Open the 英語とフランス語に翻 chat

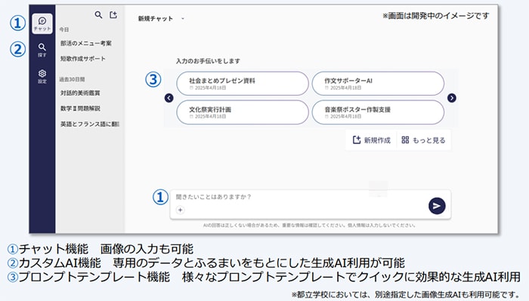tap(90, 124)
